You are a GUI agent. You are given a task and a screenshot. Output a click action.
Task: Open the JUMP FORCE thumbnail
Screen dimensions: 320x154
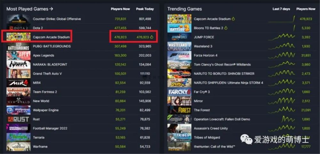tap(180, 37)
